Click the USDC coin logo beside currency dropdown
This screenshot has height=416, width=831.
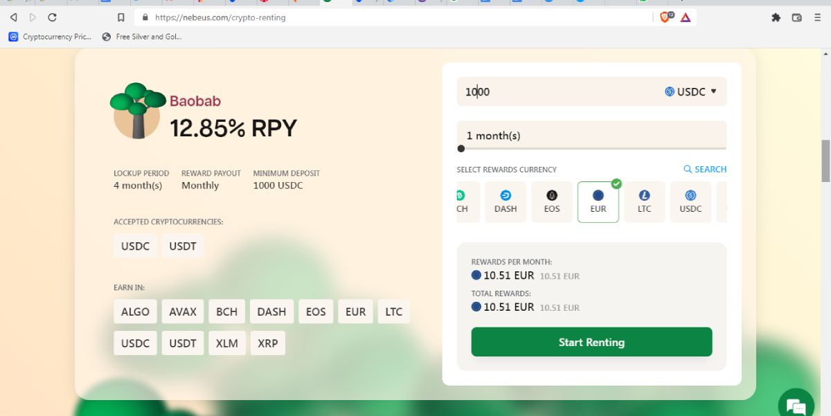point(670,91)
